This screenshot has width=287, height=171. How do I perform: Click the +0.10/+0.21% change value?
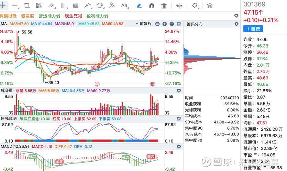pos(261,20)
